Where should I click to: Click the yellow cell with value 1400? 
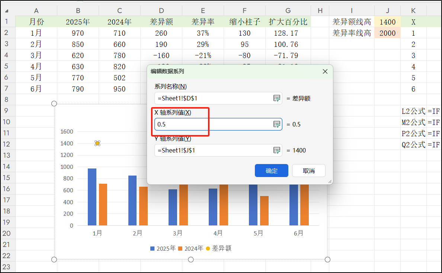click(387, 22)
